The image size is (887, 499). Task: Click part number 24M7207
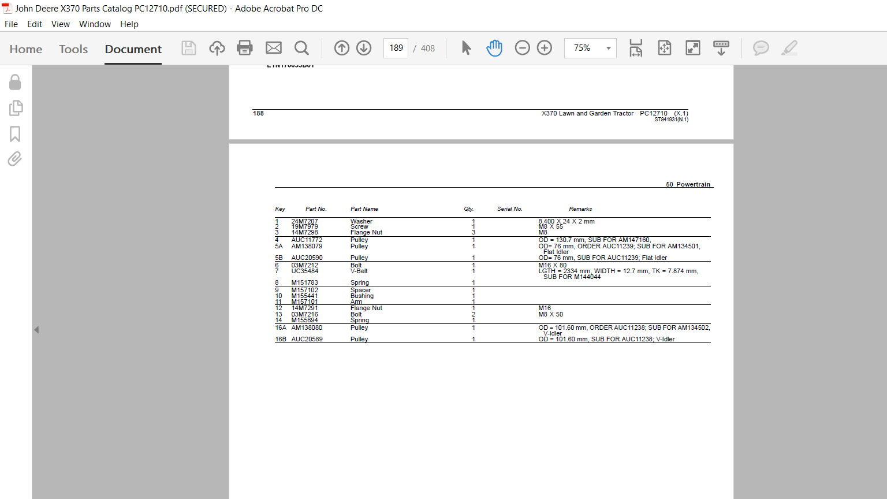tap(305, 221)
